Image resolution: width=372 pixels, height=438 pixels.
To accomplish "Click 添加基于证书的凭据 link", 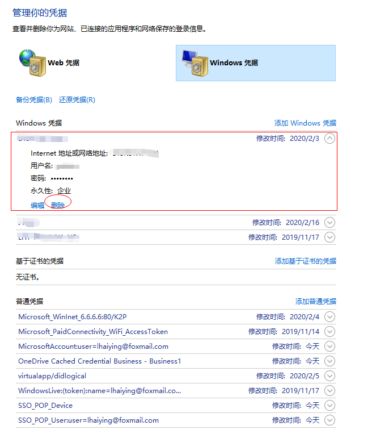I will pyautogui.click(x=305, y=261).
